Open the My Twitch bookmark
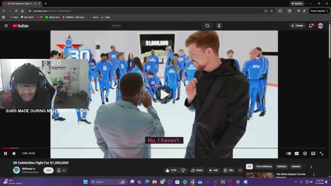This screenshot has width=331, height=186. (27, 17)
